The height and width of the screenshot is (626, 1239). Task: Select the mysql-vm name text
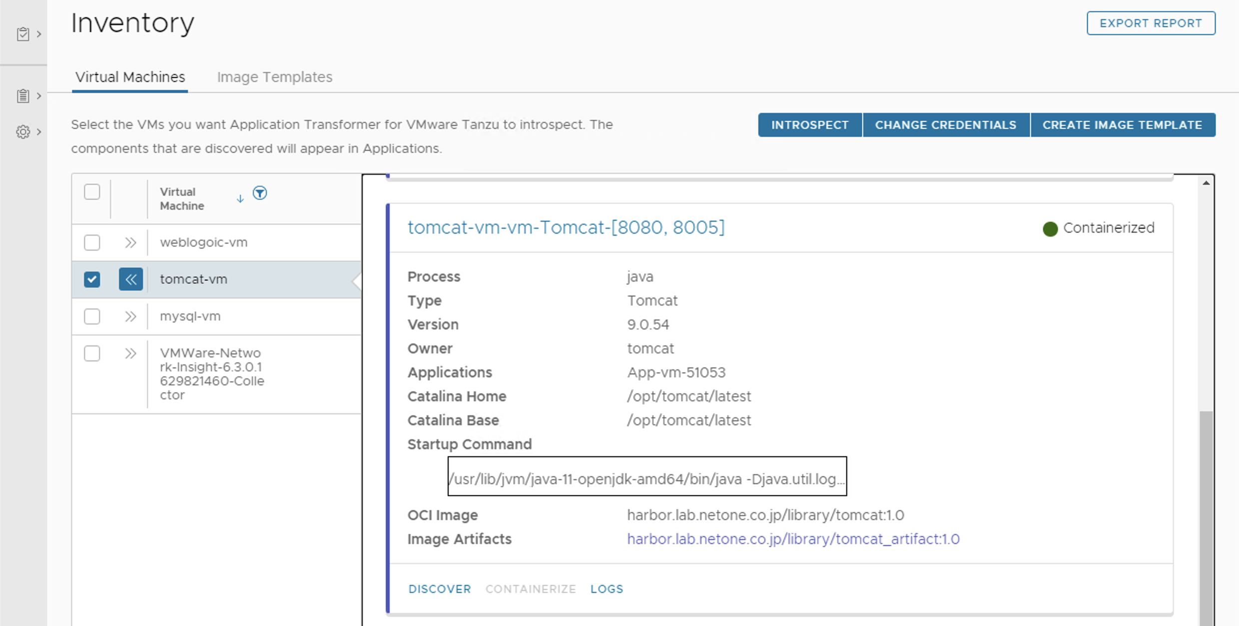click(x=190, y=316)
